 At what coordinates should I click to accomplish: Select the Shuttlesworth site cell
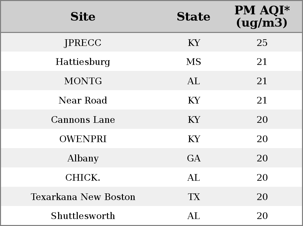(x=83, y=216)
